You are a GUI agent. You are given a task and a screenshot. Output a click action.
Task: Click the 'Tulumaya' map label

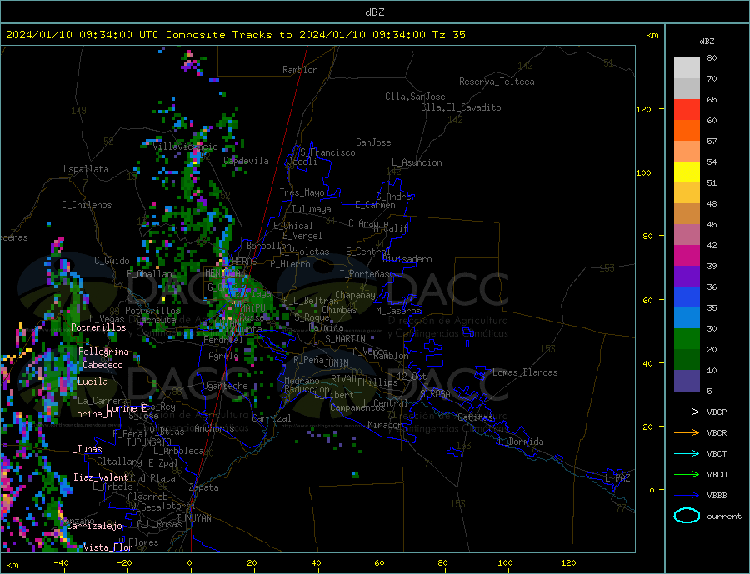(x=312, y=209)
